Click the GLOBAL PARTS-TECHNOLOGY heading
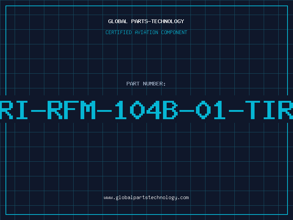293x220 pixels. [x=146, y=21]
